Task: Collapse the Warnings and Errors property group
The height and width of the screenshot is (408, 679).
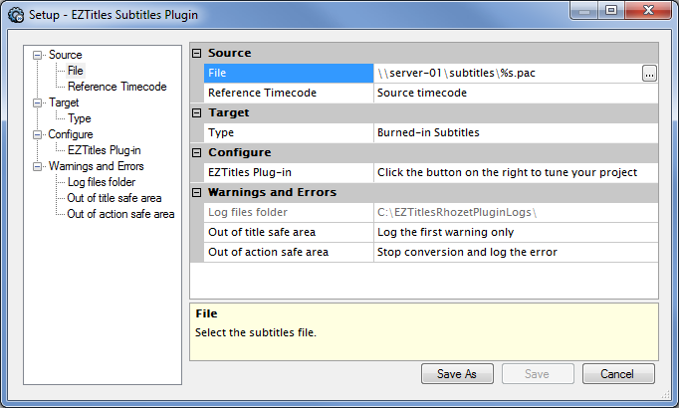Action: click(196, 192)
